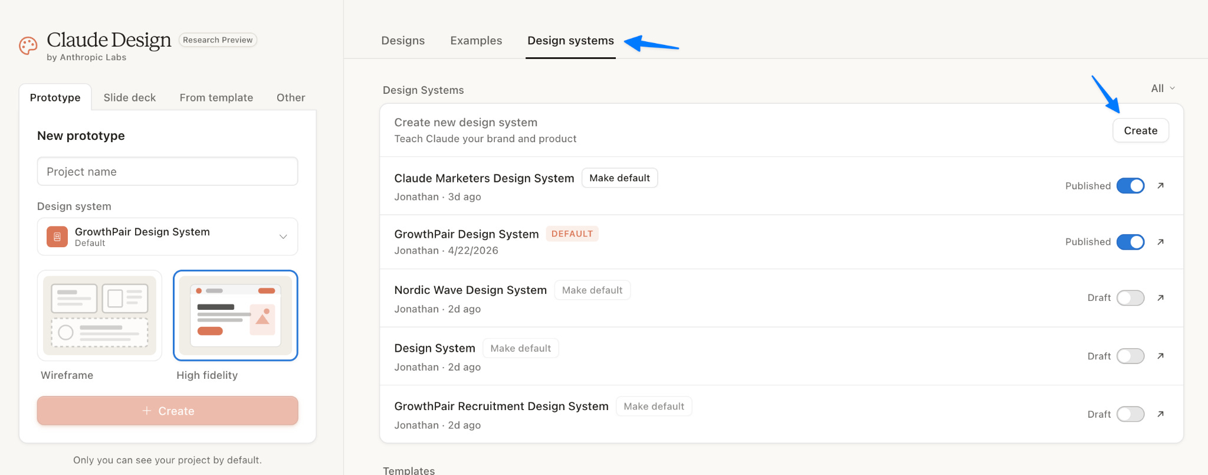
Task: Click 'Jonathan · 4/22/2026' text
Action: (x=447, y=251)
